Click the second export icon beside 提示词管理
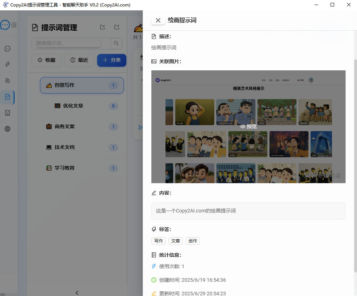357x296 pixels. click(x=117, y=27)
